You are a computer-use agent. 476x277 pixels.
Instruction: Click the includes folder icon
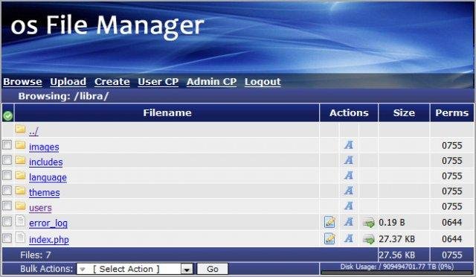click(20, 160)
